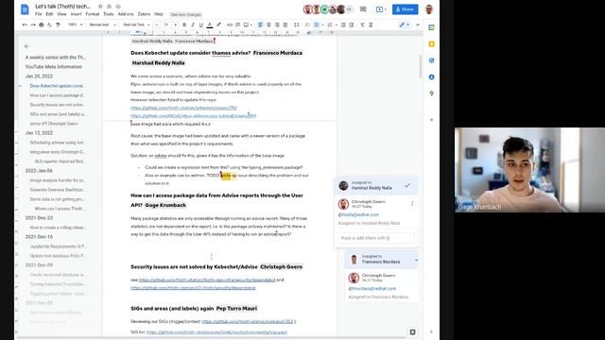
Task: Click the Undo icon in the toolbar
Action: tap(25, 25)
